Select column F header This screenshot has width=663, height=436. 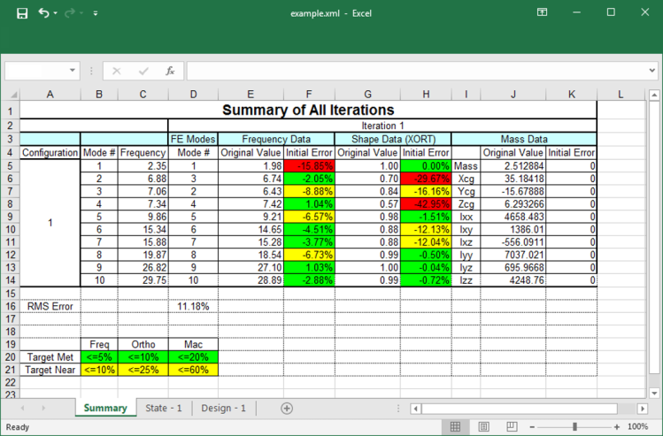pos(309,95)
